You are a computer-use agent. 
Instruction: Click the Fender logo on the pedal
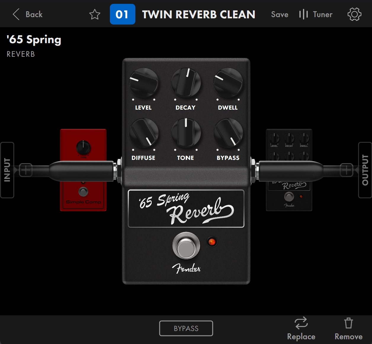(x=186, y=268)
